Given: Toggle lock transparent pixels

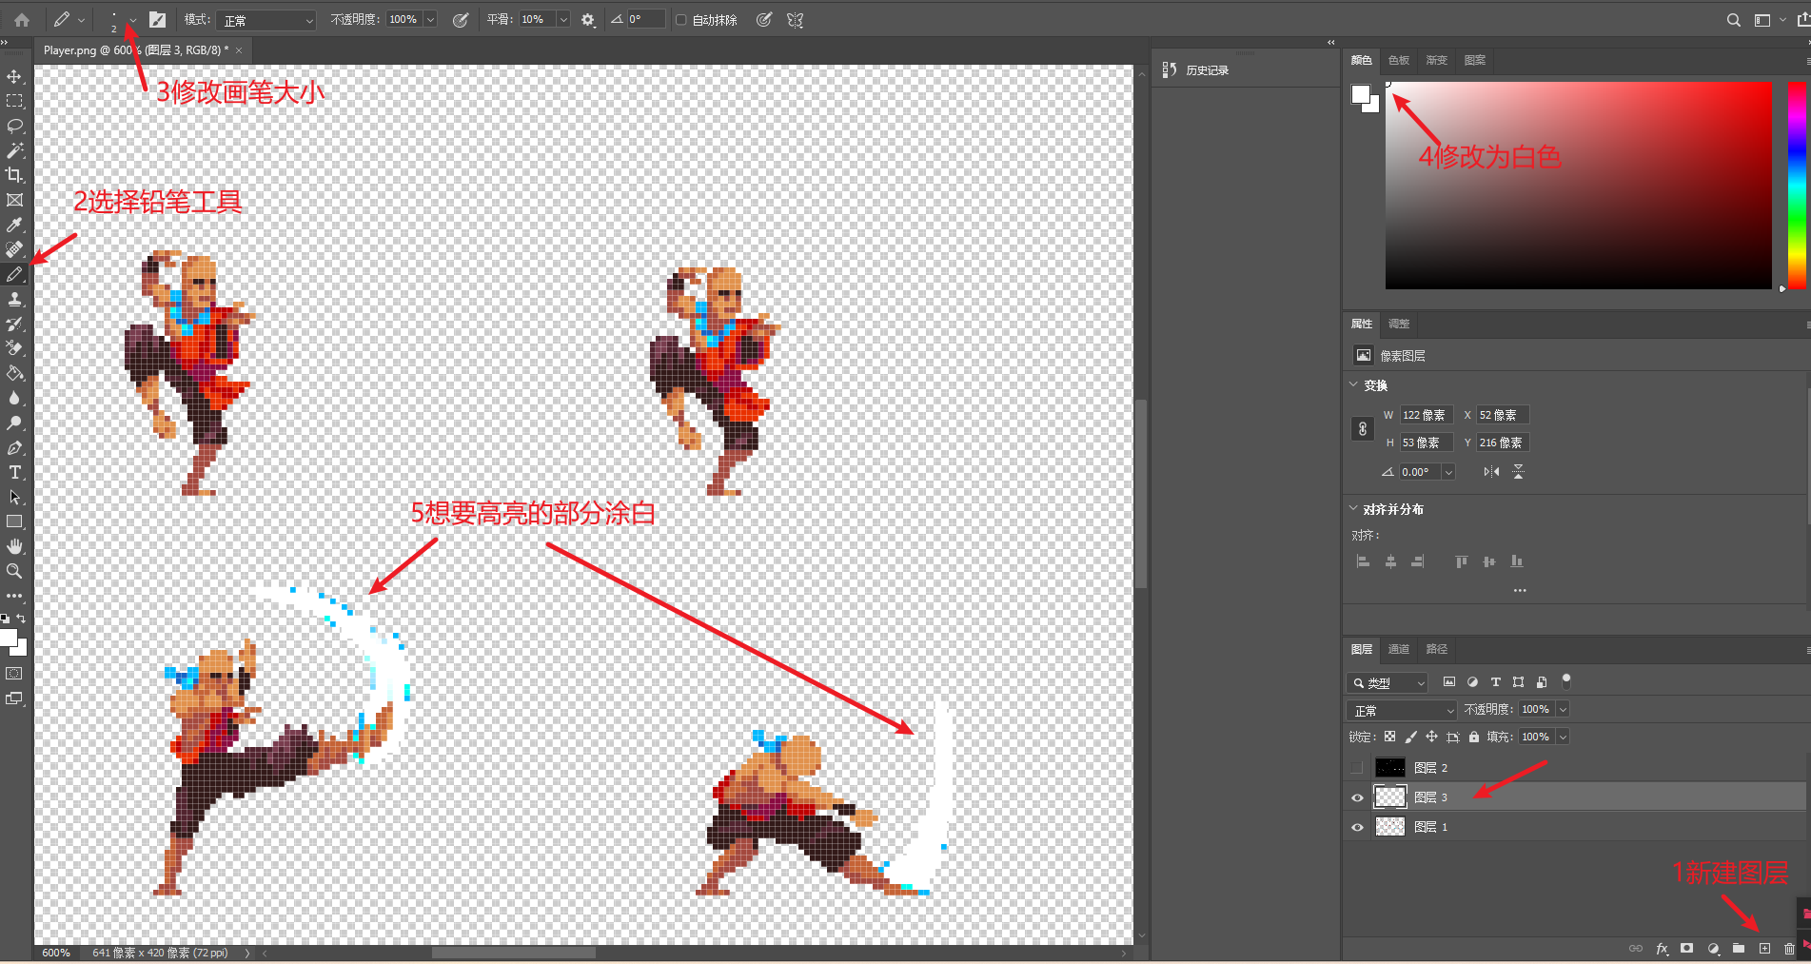Looking at the screenshot, I should [x=1390, y=737].
